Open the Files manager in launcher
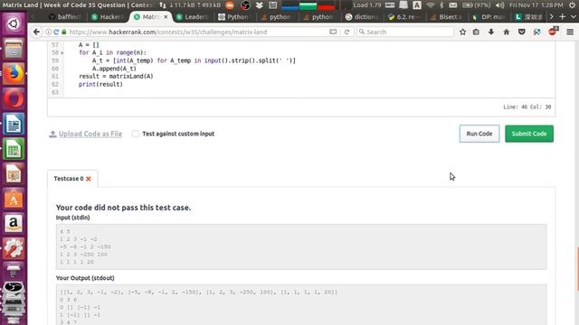The width and height of the screenshot is (579, 325). coord(14,49)
